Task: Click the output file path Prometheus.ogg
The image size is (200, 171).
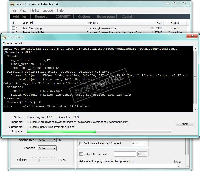Action: pyautogui.click(x=51, y=127)
